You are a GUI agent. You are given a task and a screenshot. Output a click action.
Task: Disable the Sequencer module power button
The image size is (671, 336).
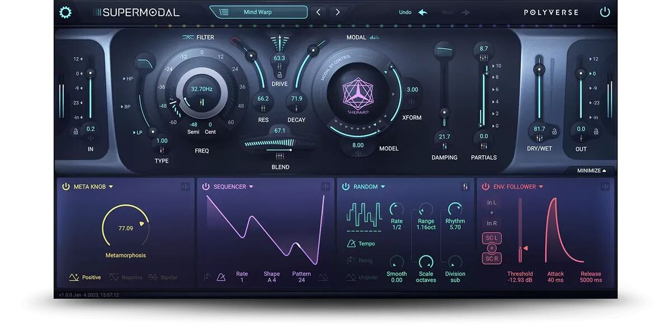tap(205, 187)
